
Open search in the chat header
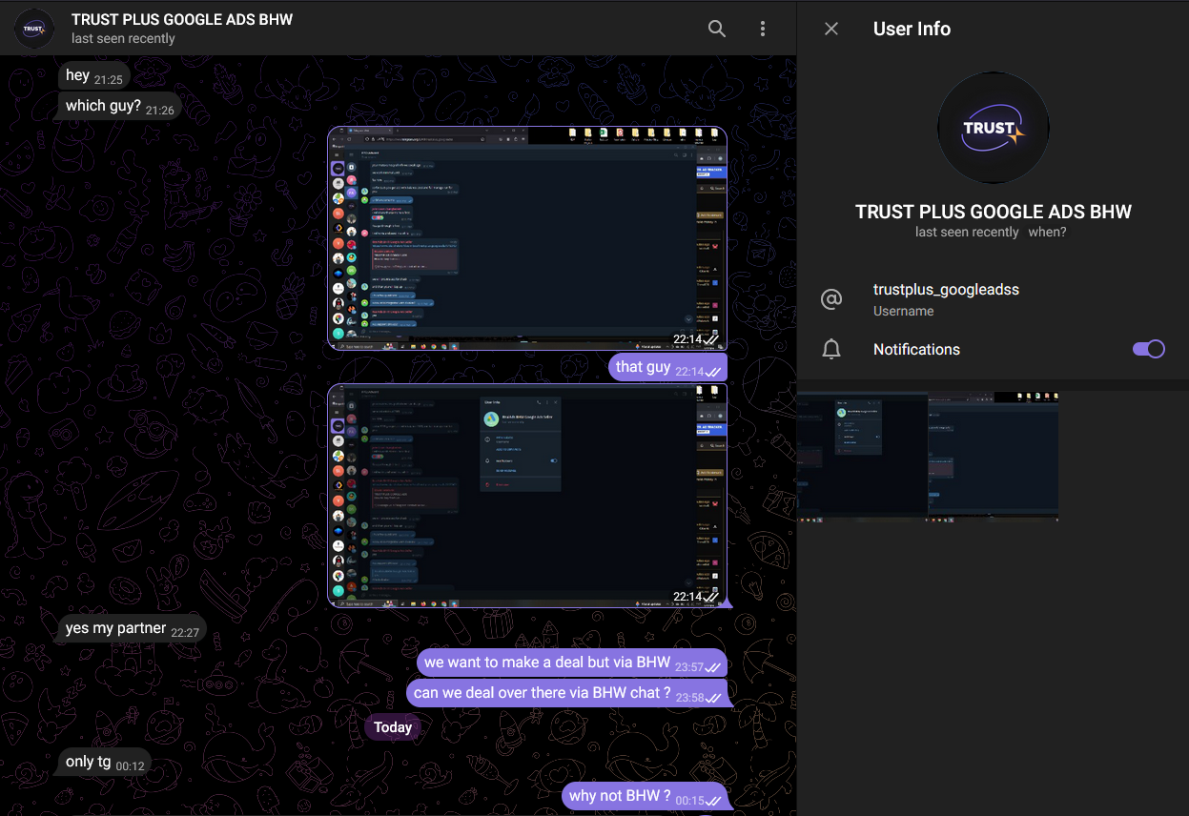(717, 29)
